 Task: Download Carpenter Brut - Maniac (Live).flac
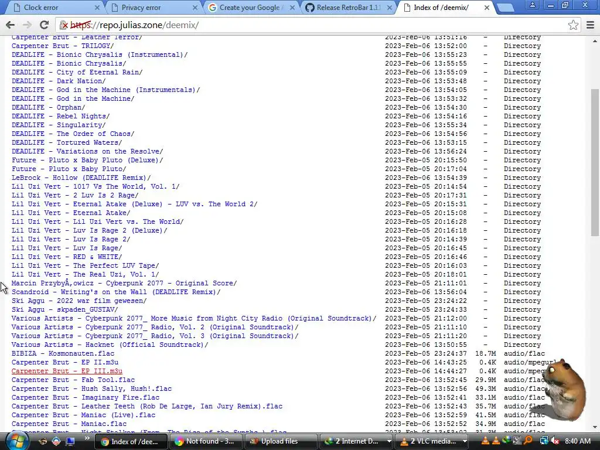(83, 415)
